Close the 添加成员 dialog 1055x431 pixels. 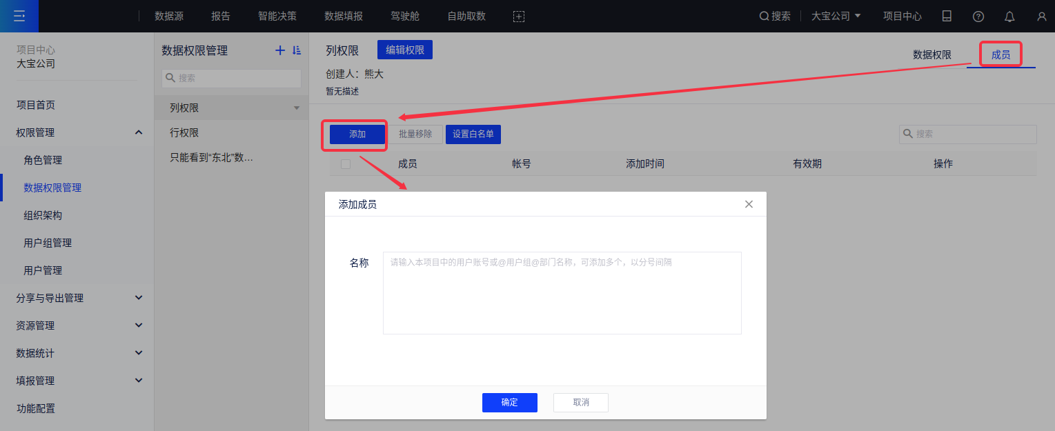[x=749, y=204]
